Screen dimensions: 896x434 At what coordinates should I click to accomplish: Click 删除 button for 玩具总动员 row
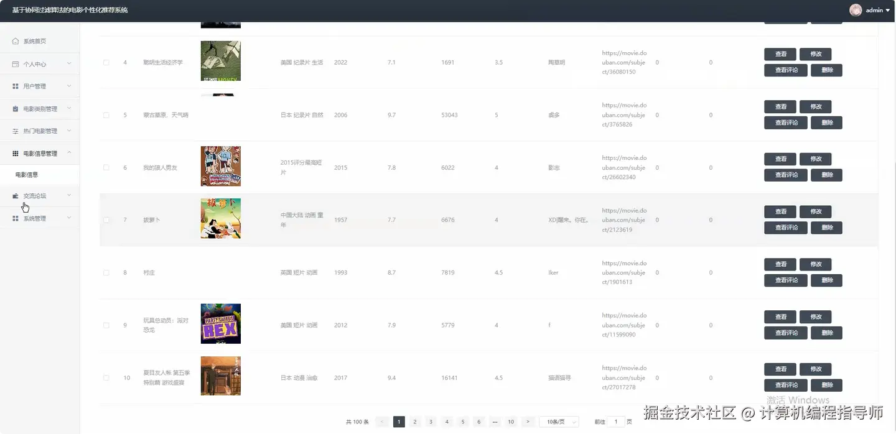pyautogui.click(x=827, y=333)
